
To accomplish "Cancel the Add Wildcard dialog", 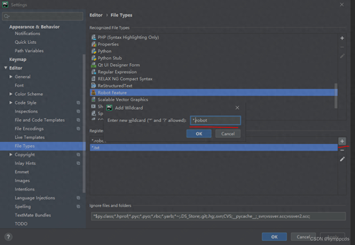I will click(x=228, y=133).
